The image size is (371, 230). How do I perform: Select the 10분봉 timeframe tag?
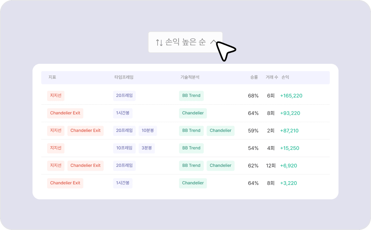coord(148,131)
